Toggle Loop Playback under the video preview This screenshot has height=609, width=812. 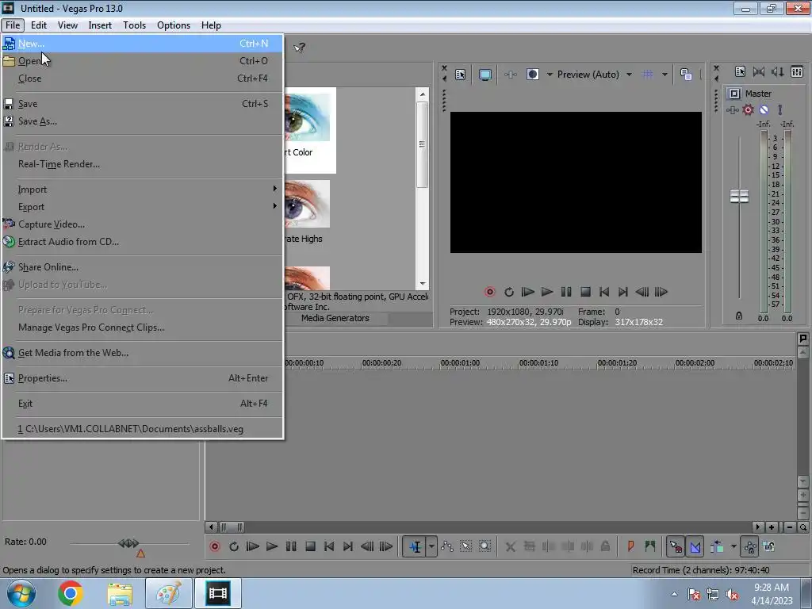pos(509,292)
